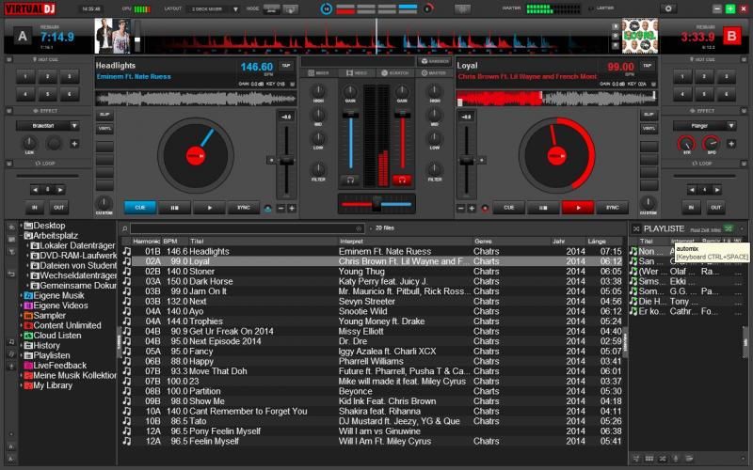
Task: Toggle the right deck headphone cue
Action: (402, 179)
